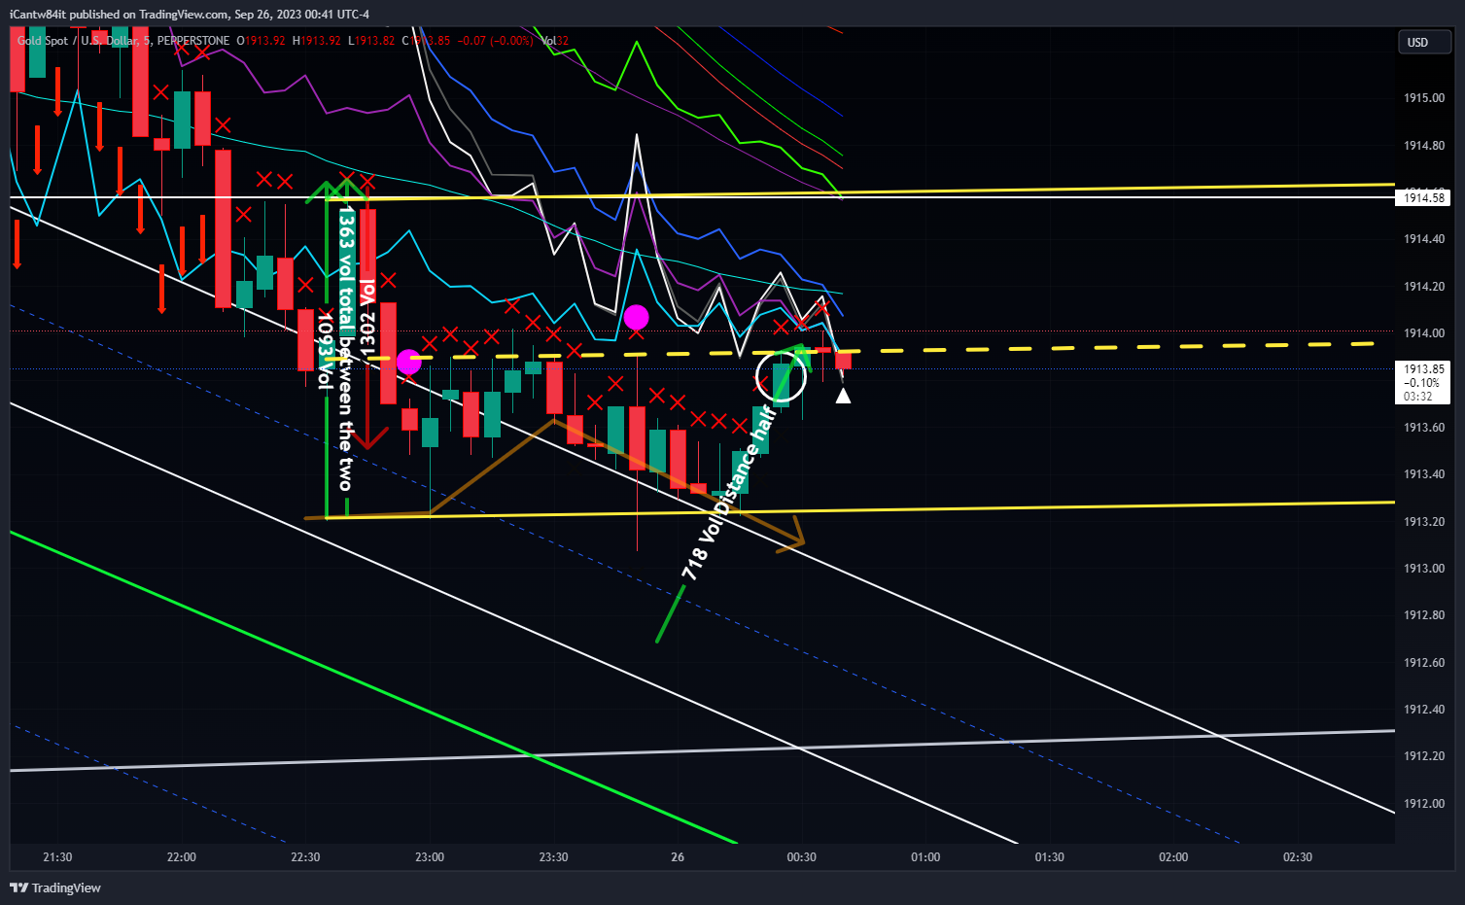The image size is (1465, 905).
Task: Click the Vol 32 indicator legend
Action: point(555,41)
